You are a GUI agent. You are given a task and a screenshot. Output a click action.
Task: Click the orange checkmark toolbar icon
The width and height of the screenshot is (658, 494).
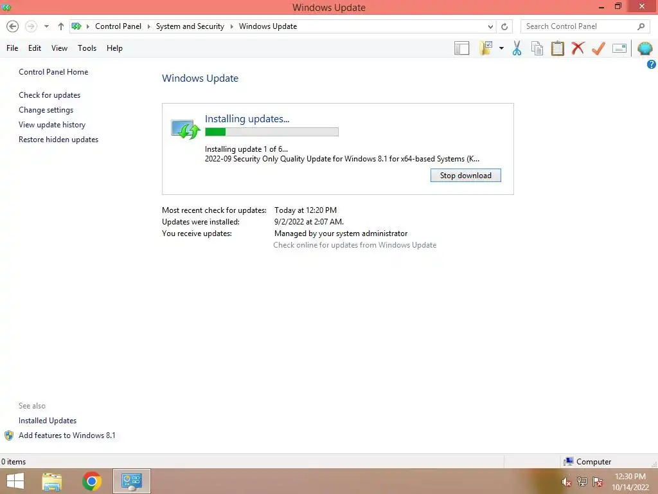click(598, 48)
